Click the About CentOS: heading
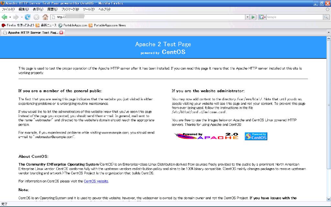The width and height of the screenshot is (331, 207). 33,157
